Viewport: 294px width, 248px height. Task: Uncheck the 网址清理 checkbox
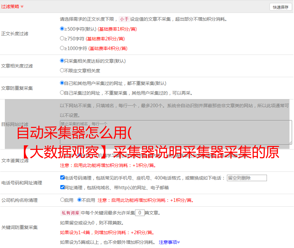tap(62, 187)
